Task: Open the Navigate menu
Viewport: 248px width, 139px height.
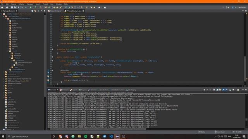Action: (30, 4)
